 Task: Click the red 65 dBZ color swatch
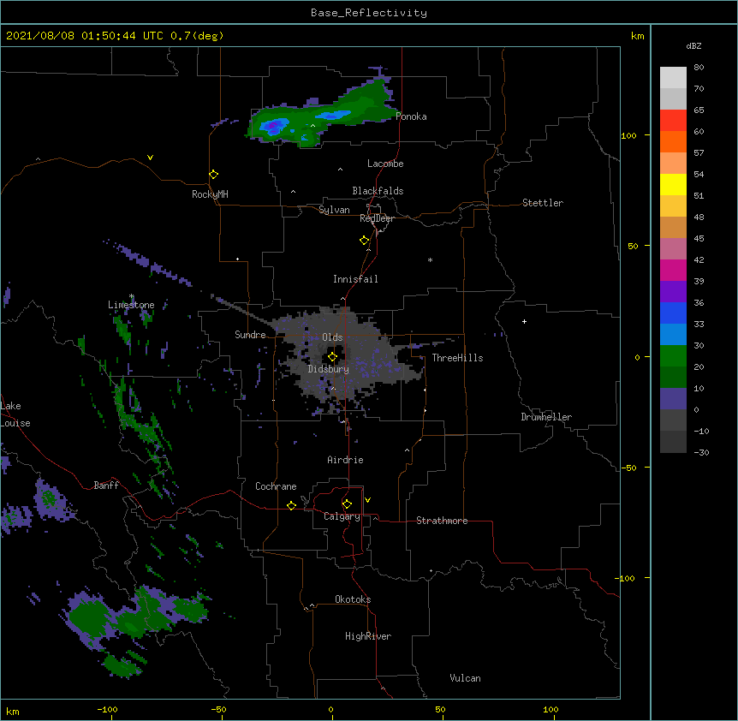pos(673,121)
